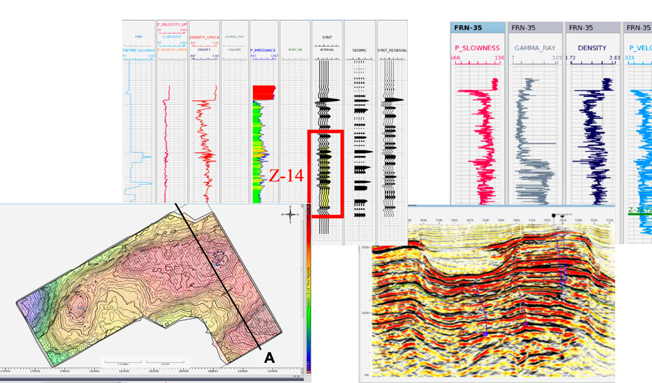652x383 pixels.
Task: Click the TWTIME curve label
Action: [x=137, y=50]
